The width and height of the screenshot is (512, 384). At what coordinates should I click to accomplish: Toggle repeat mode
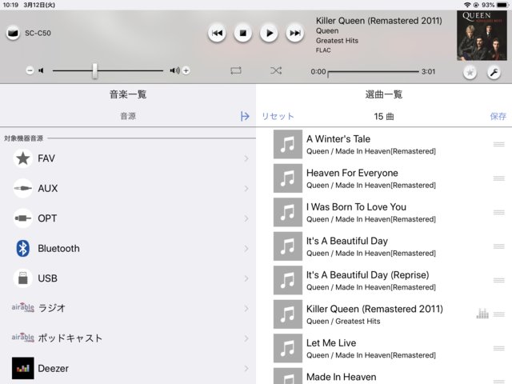236,70
